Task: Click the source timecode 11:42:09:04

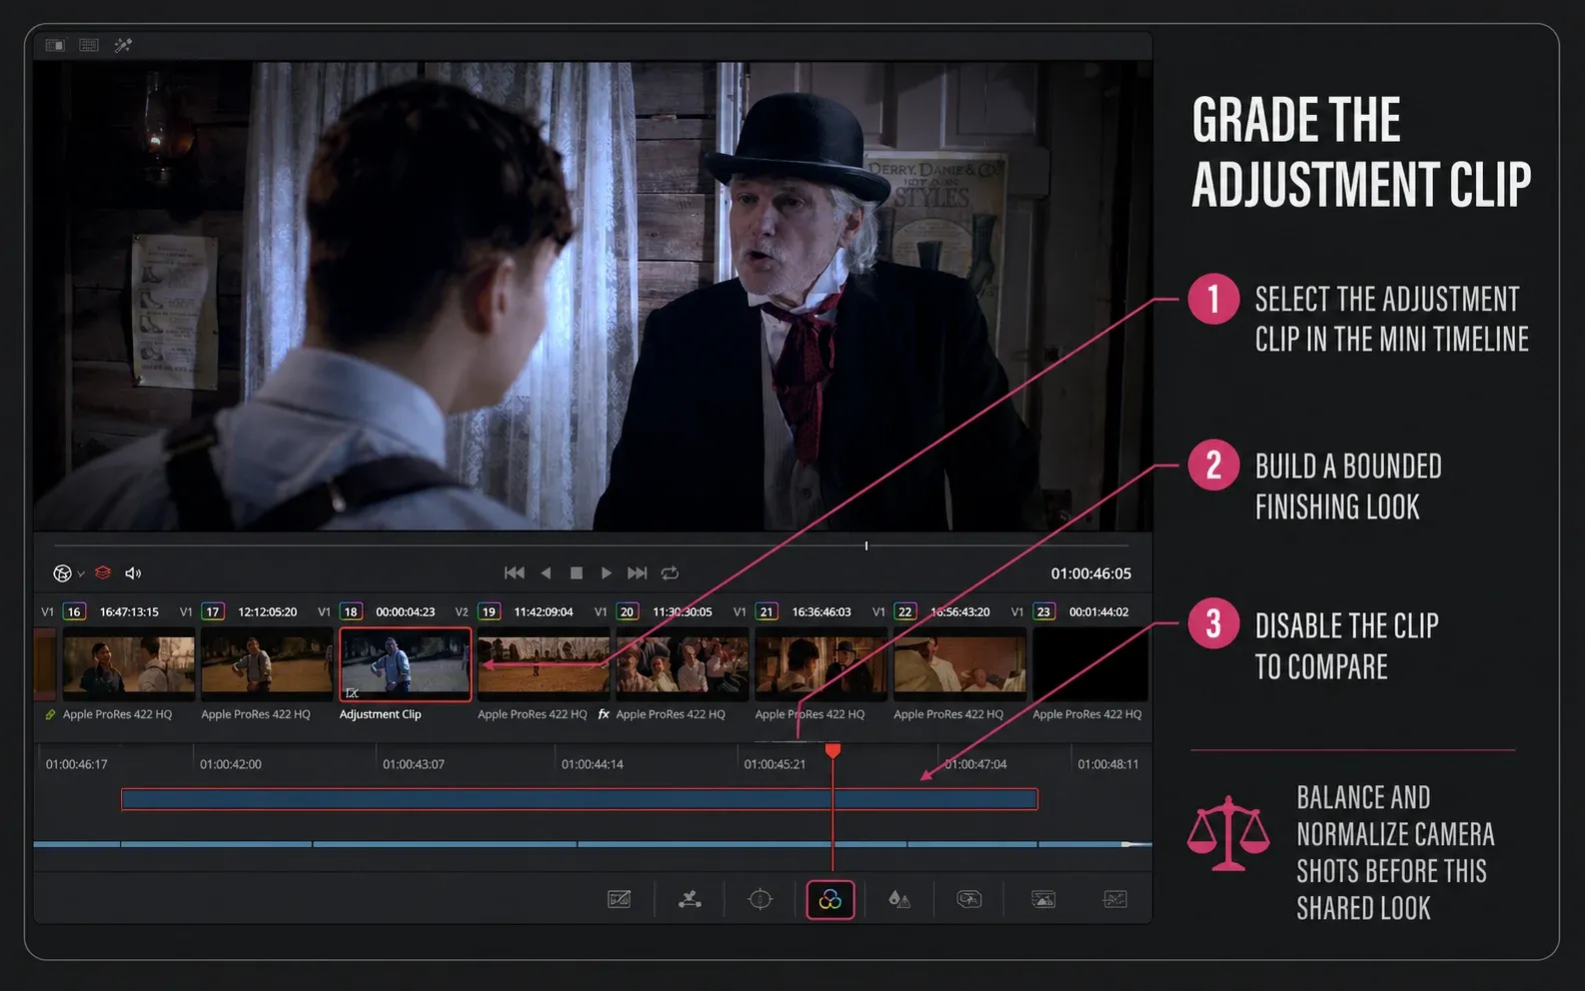Action: 544,611
